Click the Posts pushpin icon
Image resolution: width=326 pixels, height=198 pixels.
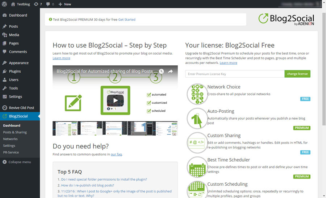point(5,26)
